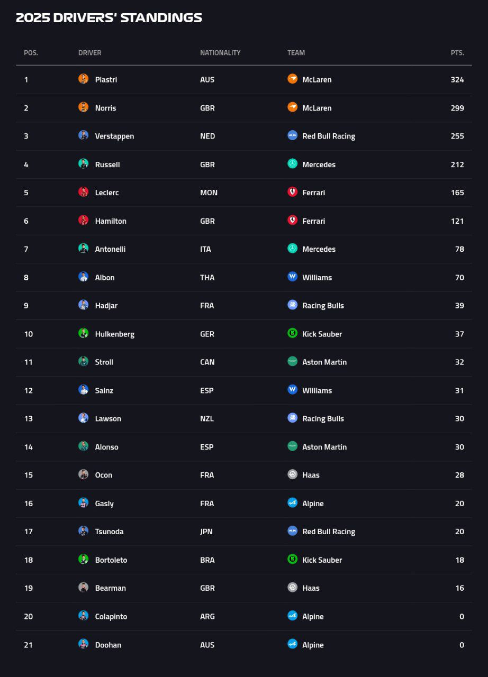Viewport: 488px width, 677px height.
Task: Click McLaren logo in Norris row
Action: coord(292,107)
